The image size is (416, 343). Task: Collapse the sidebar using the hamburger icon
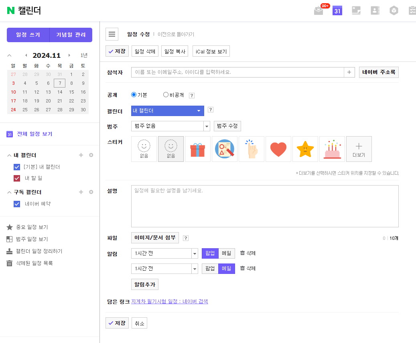tap(112, 34)
